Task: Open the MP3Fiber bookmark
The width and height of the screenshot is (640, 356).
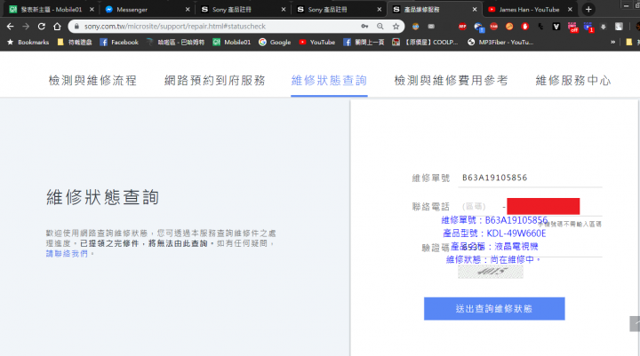Action: click(x=500, y=42)
